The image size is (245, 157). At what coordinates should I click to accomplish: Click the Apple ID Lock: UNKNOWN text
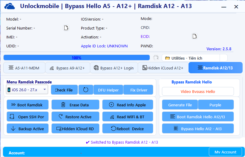pos(104,46)
